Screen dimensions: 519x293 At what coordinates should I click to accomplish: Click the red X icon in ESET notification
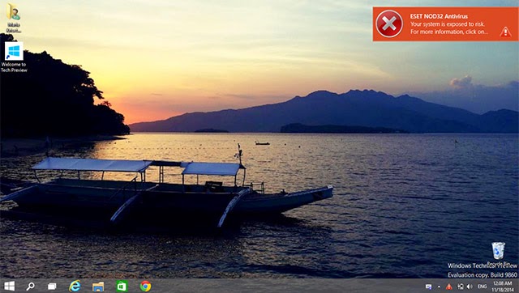point(389,23)
